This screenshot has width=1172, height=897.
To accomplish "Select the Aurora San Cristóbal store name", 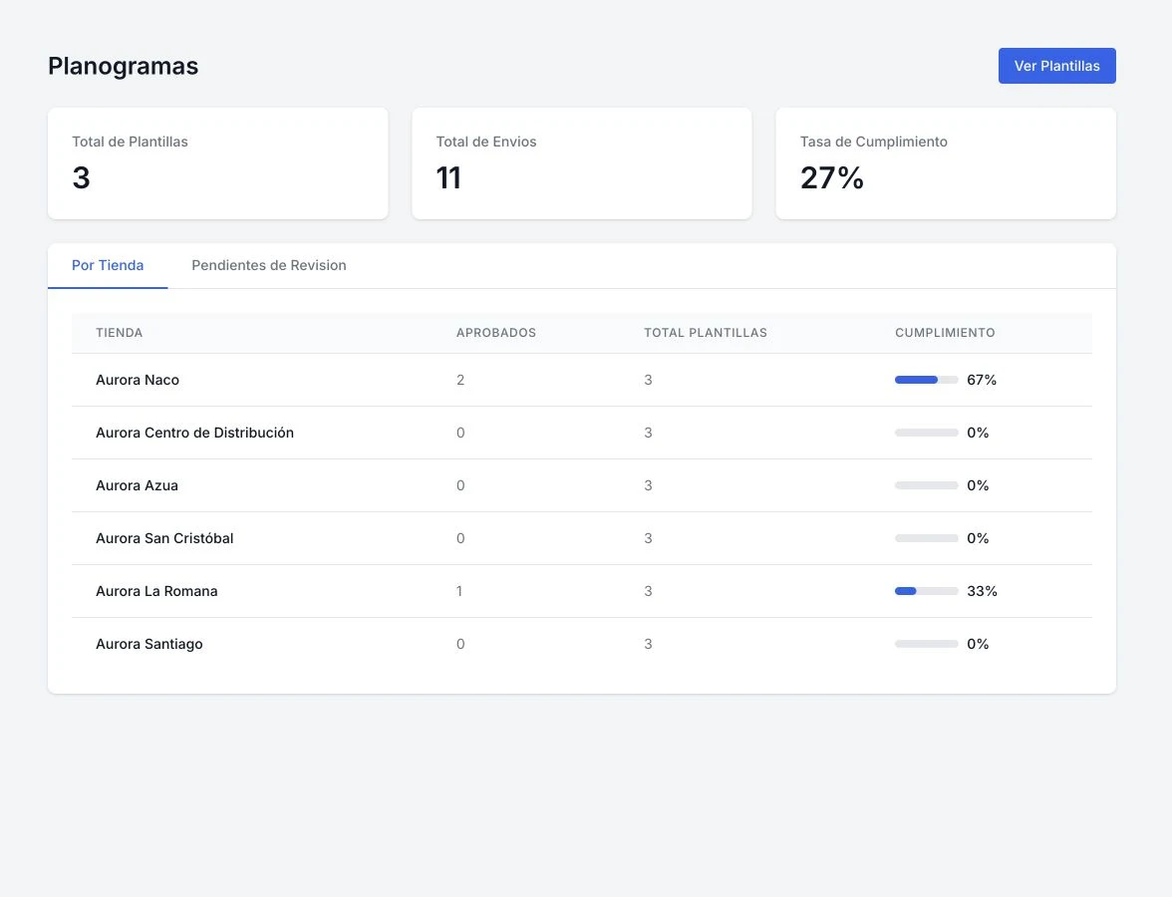I will point(164,538).
